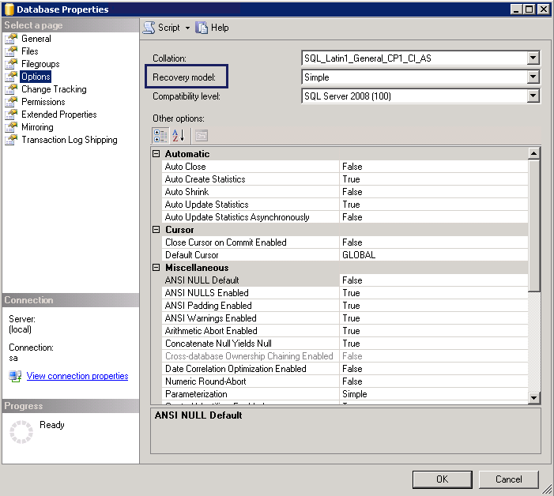Select the ANSI NULLS Enabled row
554x496 pixels.
tap(345, 293)
